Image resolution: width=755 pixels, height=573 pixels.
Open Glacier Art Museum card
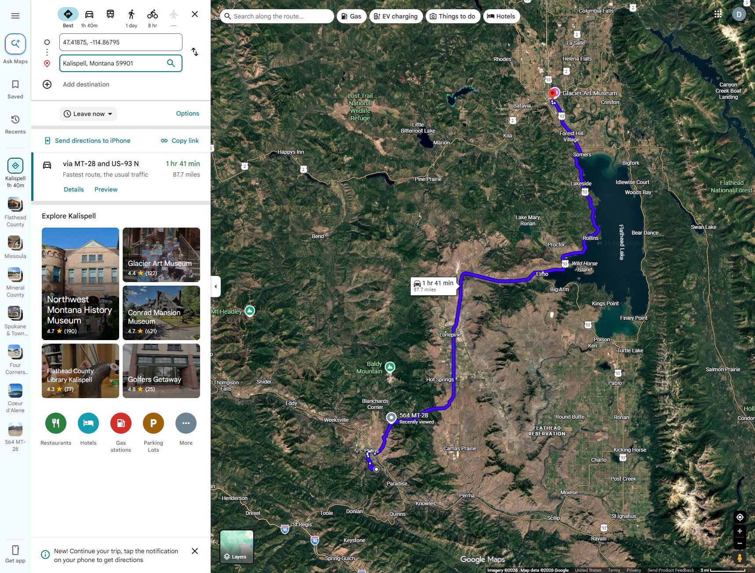[x=161, y=255]
